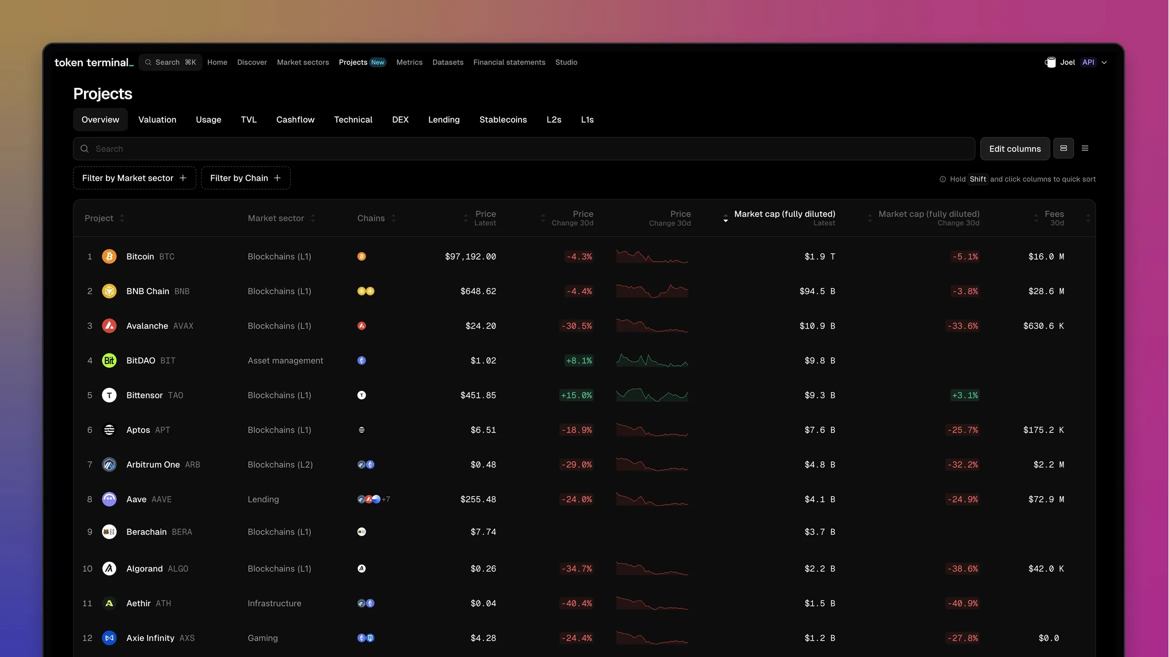Click the info icon beside Hold Shift hint

coord(943,179)
